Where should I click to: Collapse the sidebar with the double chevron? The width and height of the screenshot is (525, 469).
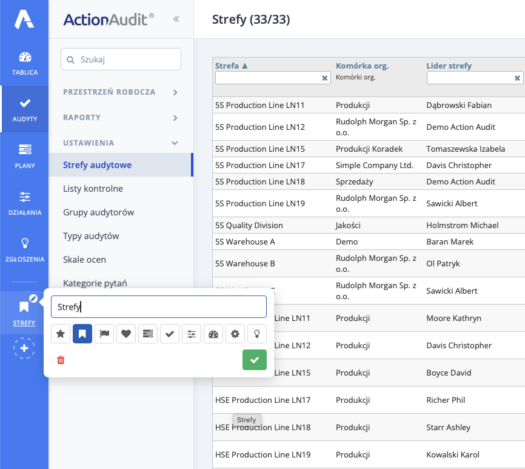176,19
